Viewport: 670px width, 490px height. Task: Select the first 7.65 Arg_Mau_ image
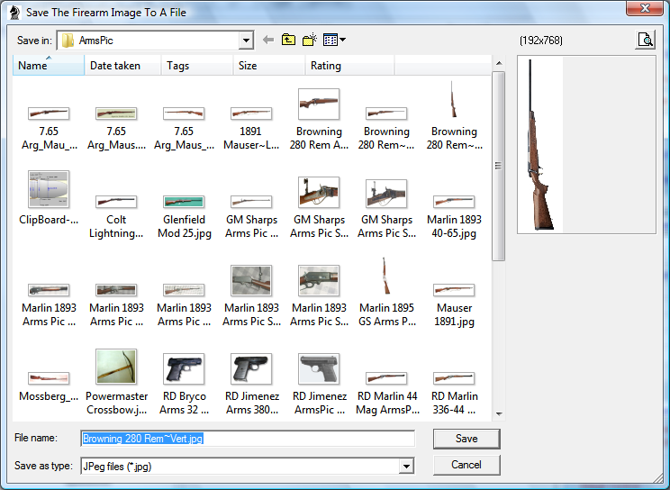click(49, 127)
